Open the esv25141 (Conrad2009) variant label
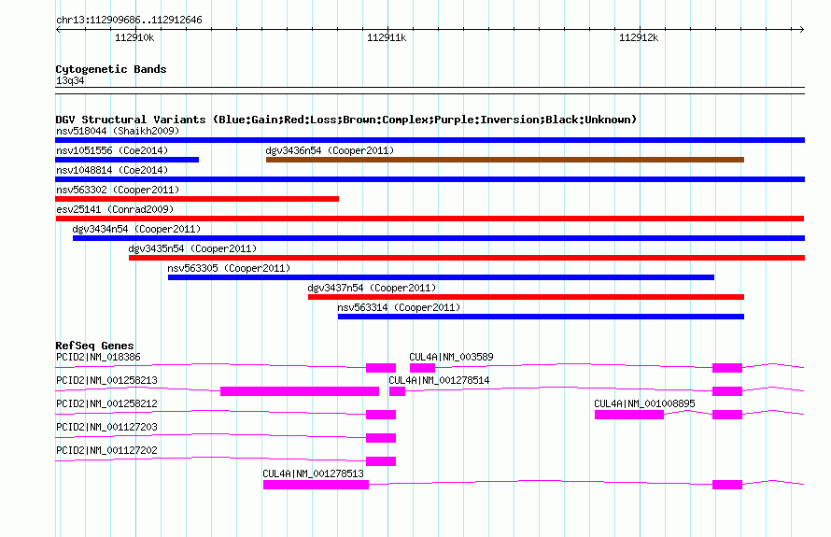 [x=115, y=209]
